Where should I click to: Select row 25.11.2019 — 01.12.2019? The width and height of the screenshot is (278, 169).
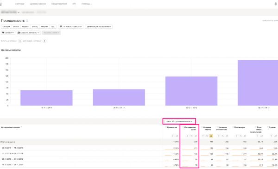click(139, 159)
